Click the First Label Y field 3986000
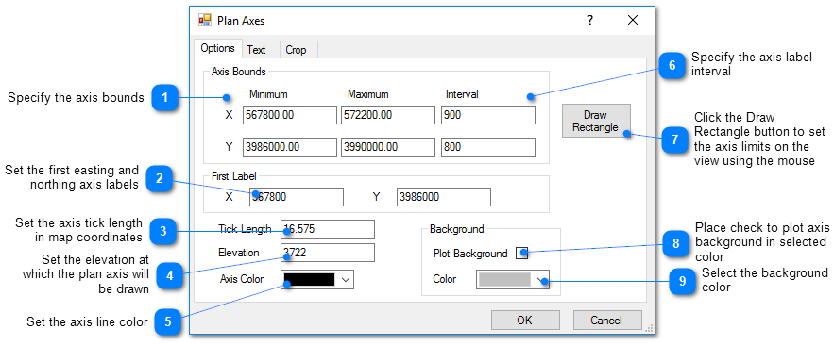Screen dimensions: 834x346 pyautogui.click(x=444, y=197)
